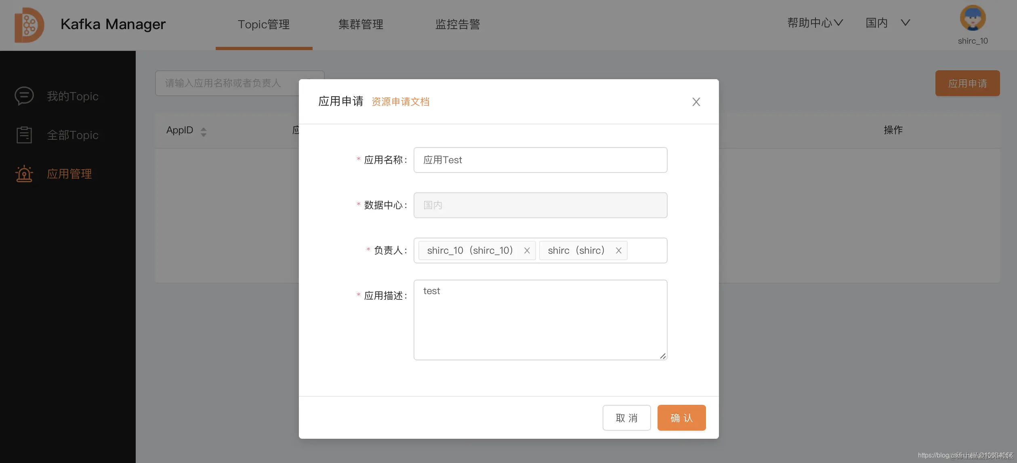Remove the shirc owner tag
Viewport: 1017px width, 463px height.
click(x=618, y=250)
